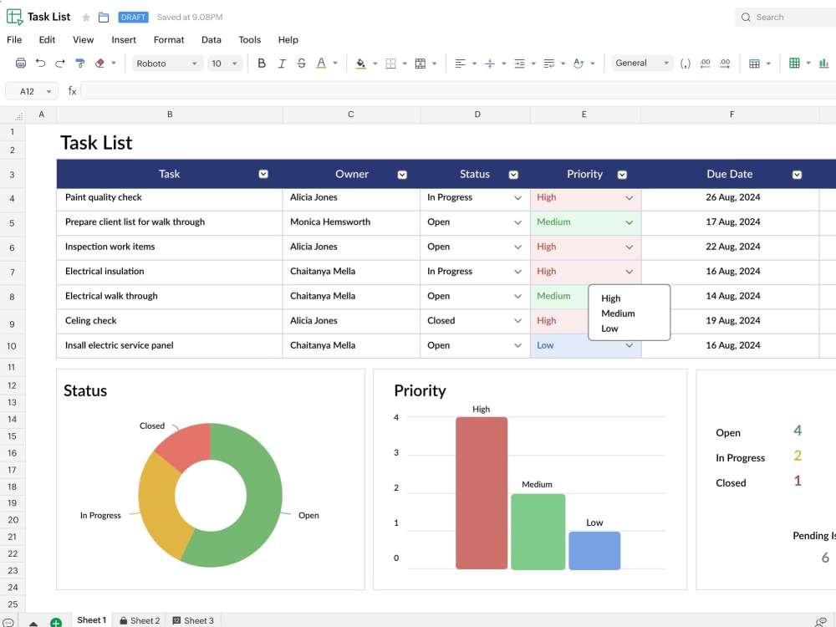Open the General number format dropdown
Viewport: 836px width, 627px height.
(x=642, y=63)
